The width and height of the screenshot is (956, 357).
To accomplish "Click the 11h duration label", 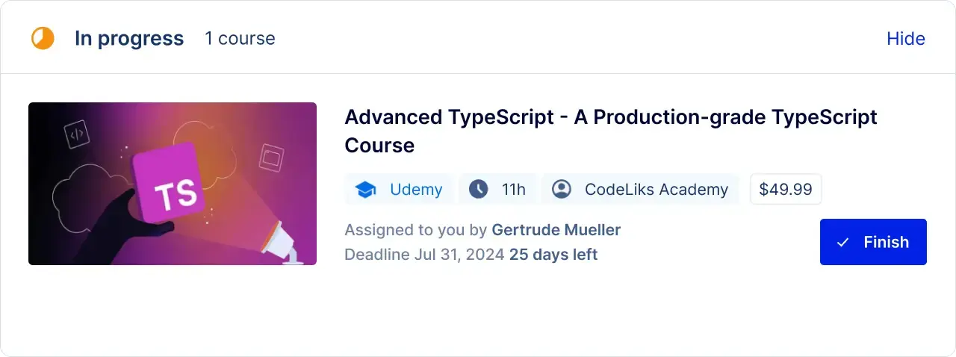I will click(x=513, y=190).
